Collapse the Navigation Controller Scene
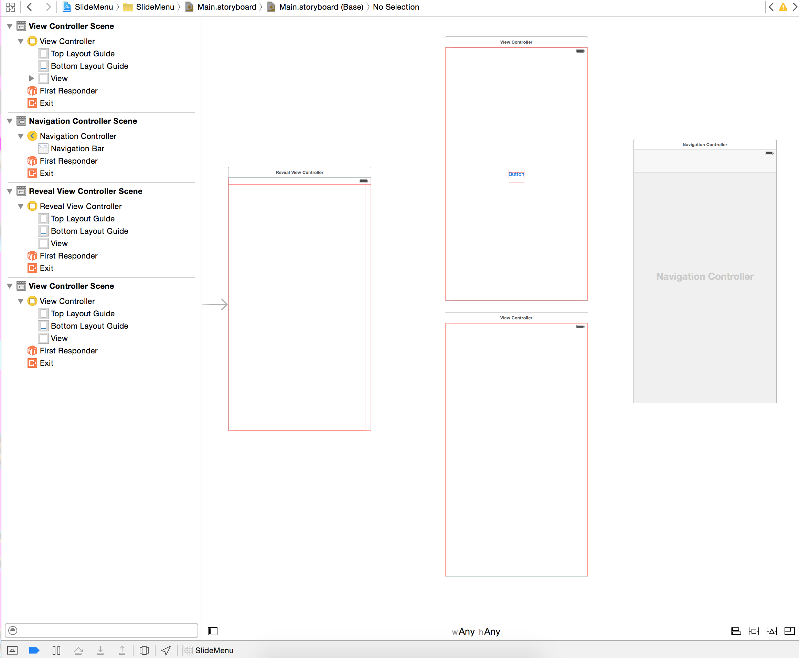This screenshot has width=799, height=658. (x=10, y=121)
